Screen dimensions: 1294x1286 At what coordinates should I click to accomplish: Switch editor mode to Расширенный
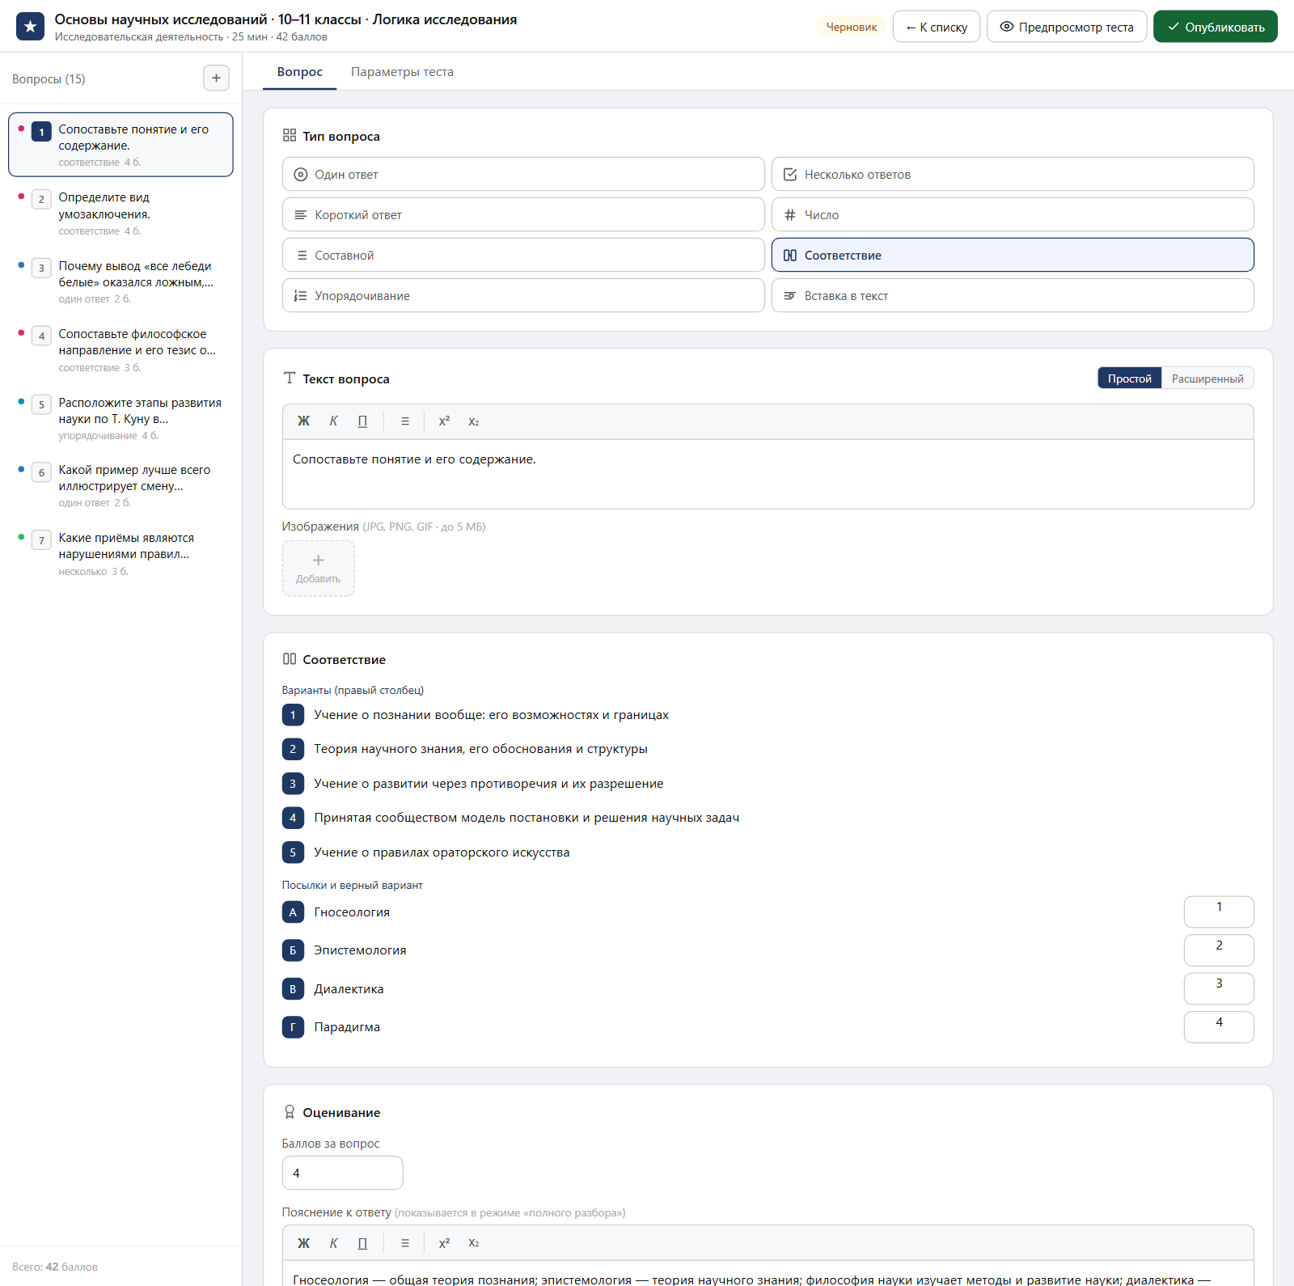click(x=1207, y=379)
